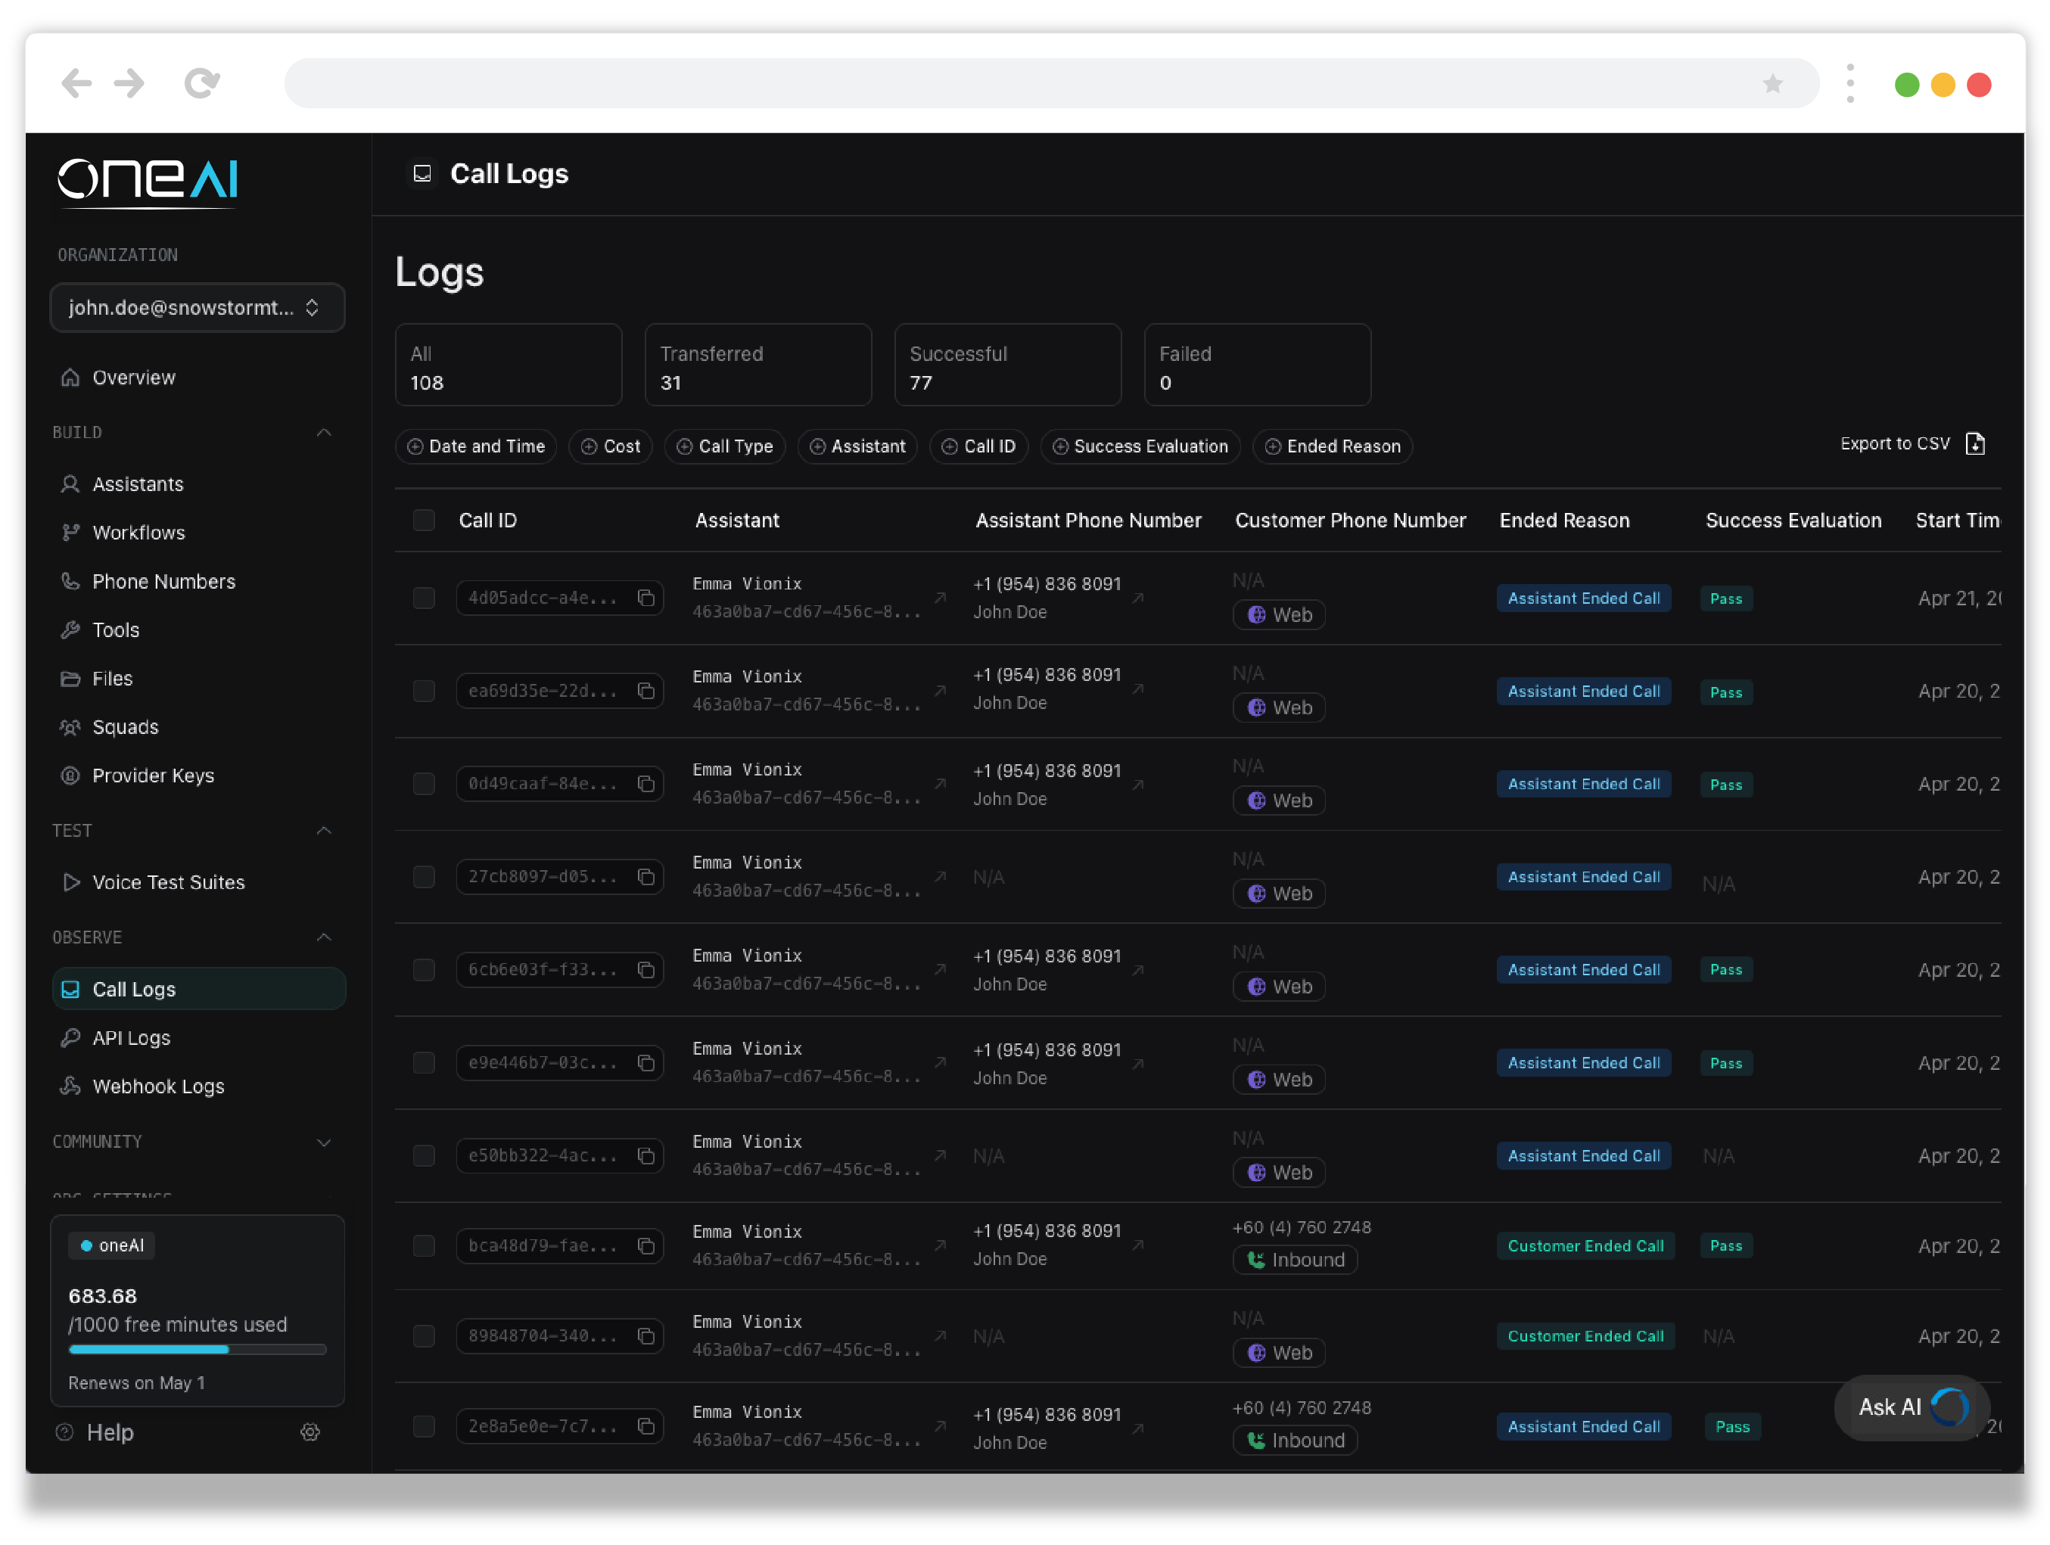This screenshot has width=2050, height=1545.
Task: Click the Call Logs header icon
Action: tap(422, 173)
